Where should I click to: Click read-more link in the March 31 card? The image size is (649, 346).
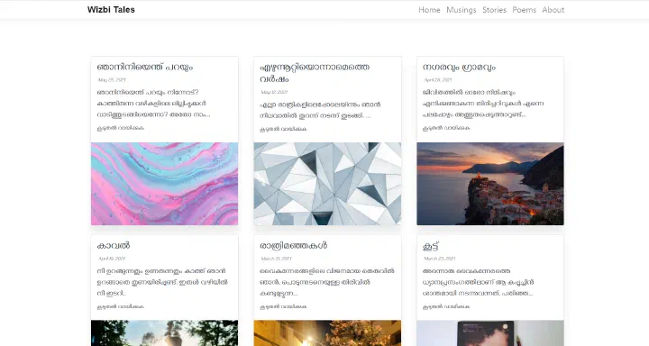click(x=283, y=307)
